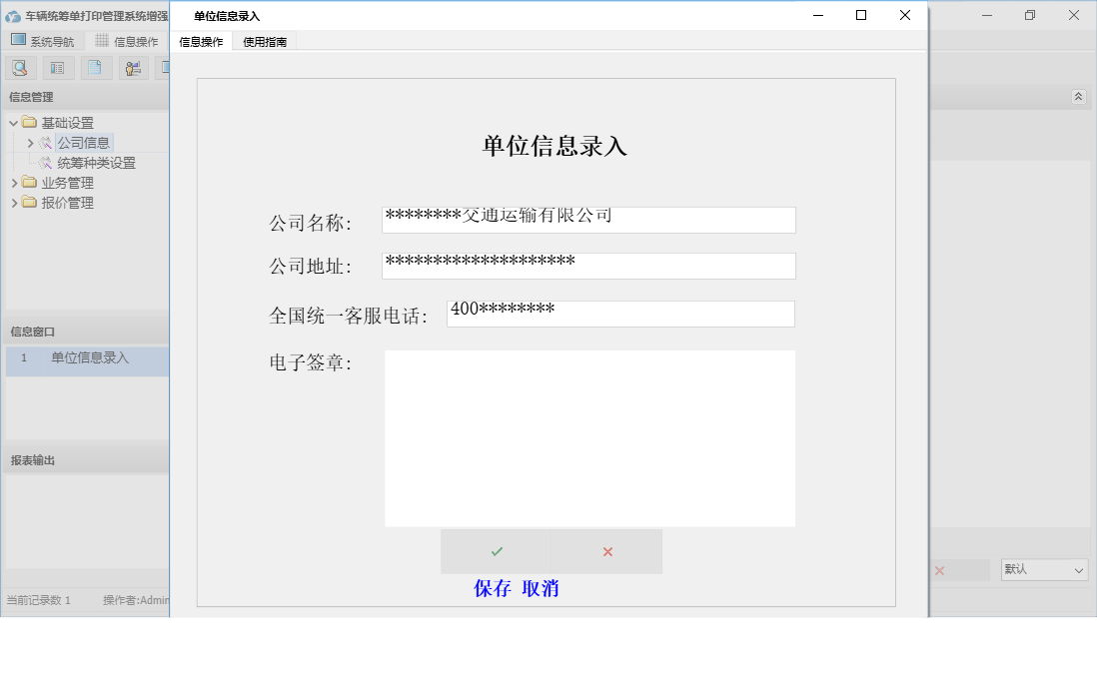Viewport: 1097px width, 684px height.
Task: Click the green checkmark confirm icon
Action: [x=497, y=550]
